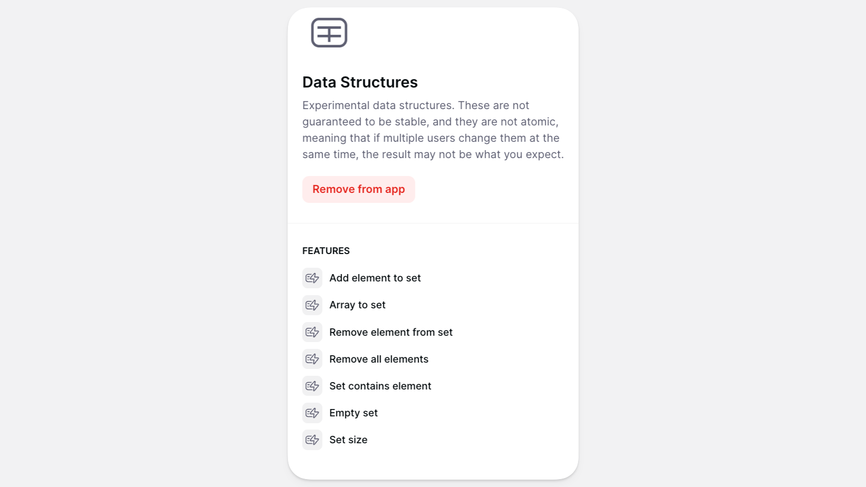Open the Remove element from set feature
Image resolution: width=866 pixels, height=487 pixels.
pyautogui.click(x=391, y=332)
